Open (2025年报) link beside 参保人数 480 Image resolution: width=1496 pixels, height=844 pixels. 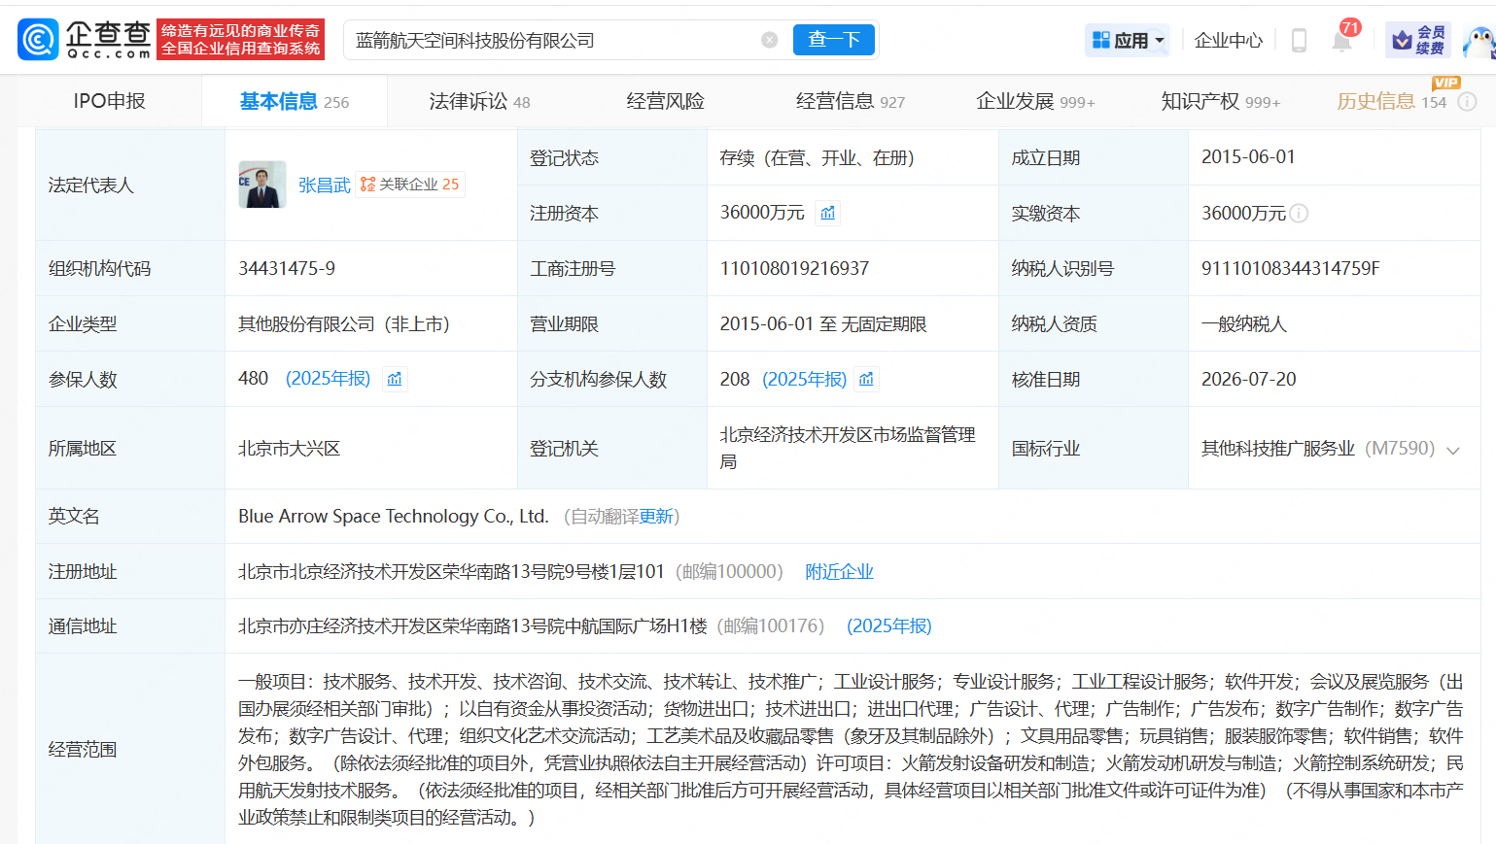(328, 379)
